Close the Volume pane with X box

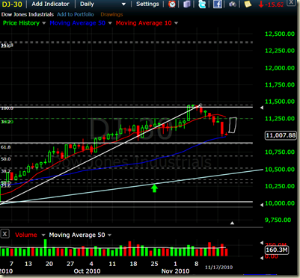tap(4, 234)
